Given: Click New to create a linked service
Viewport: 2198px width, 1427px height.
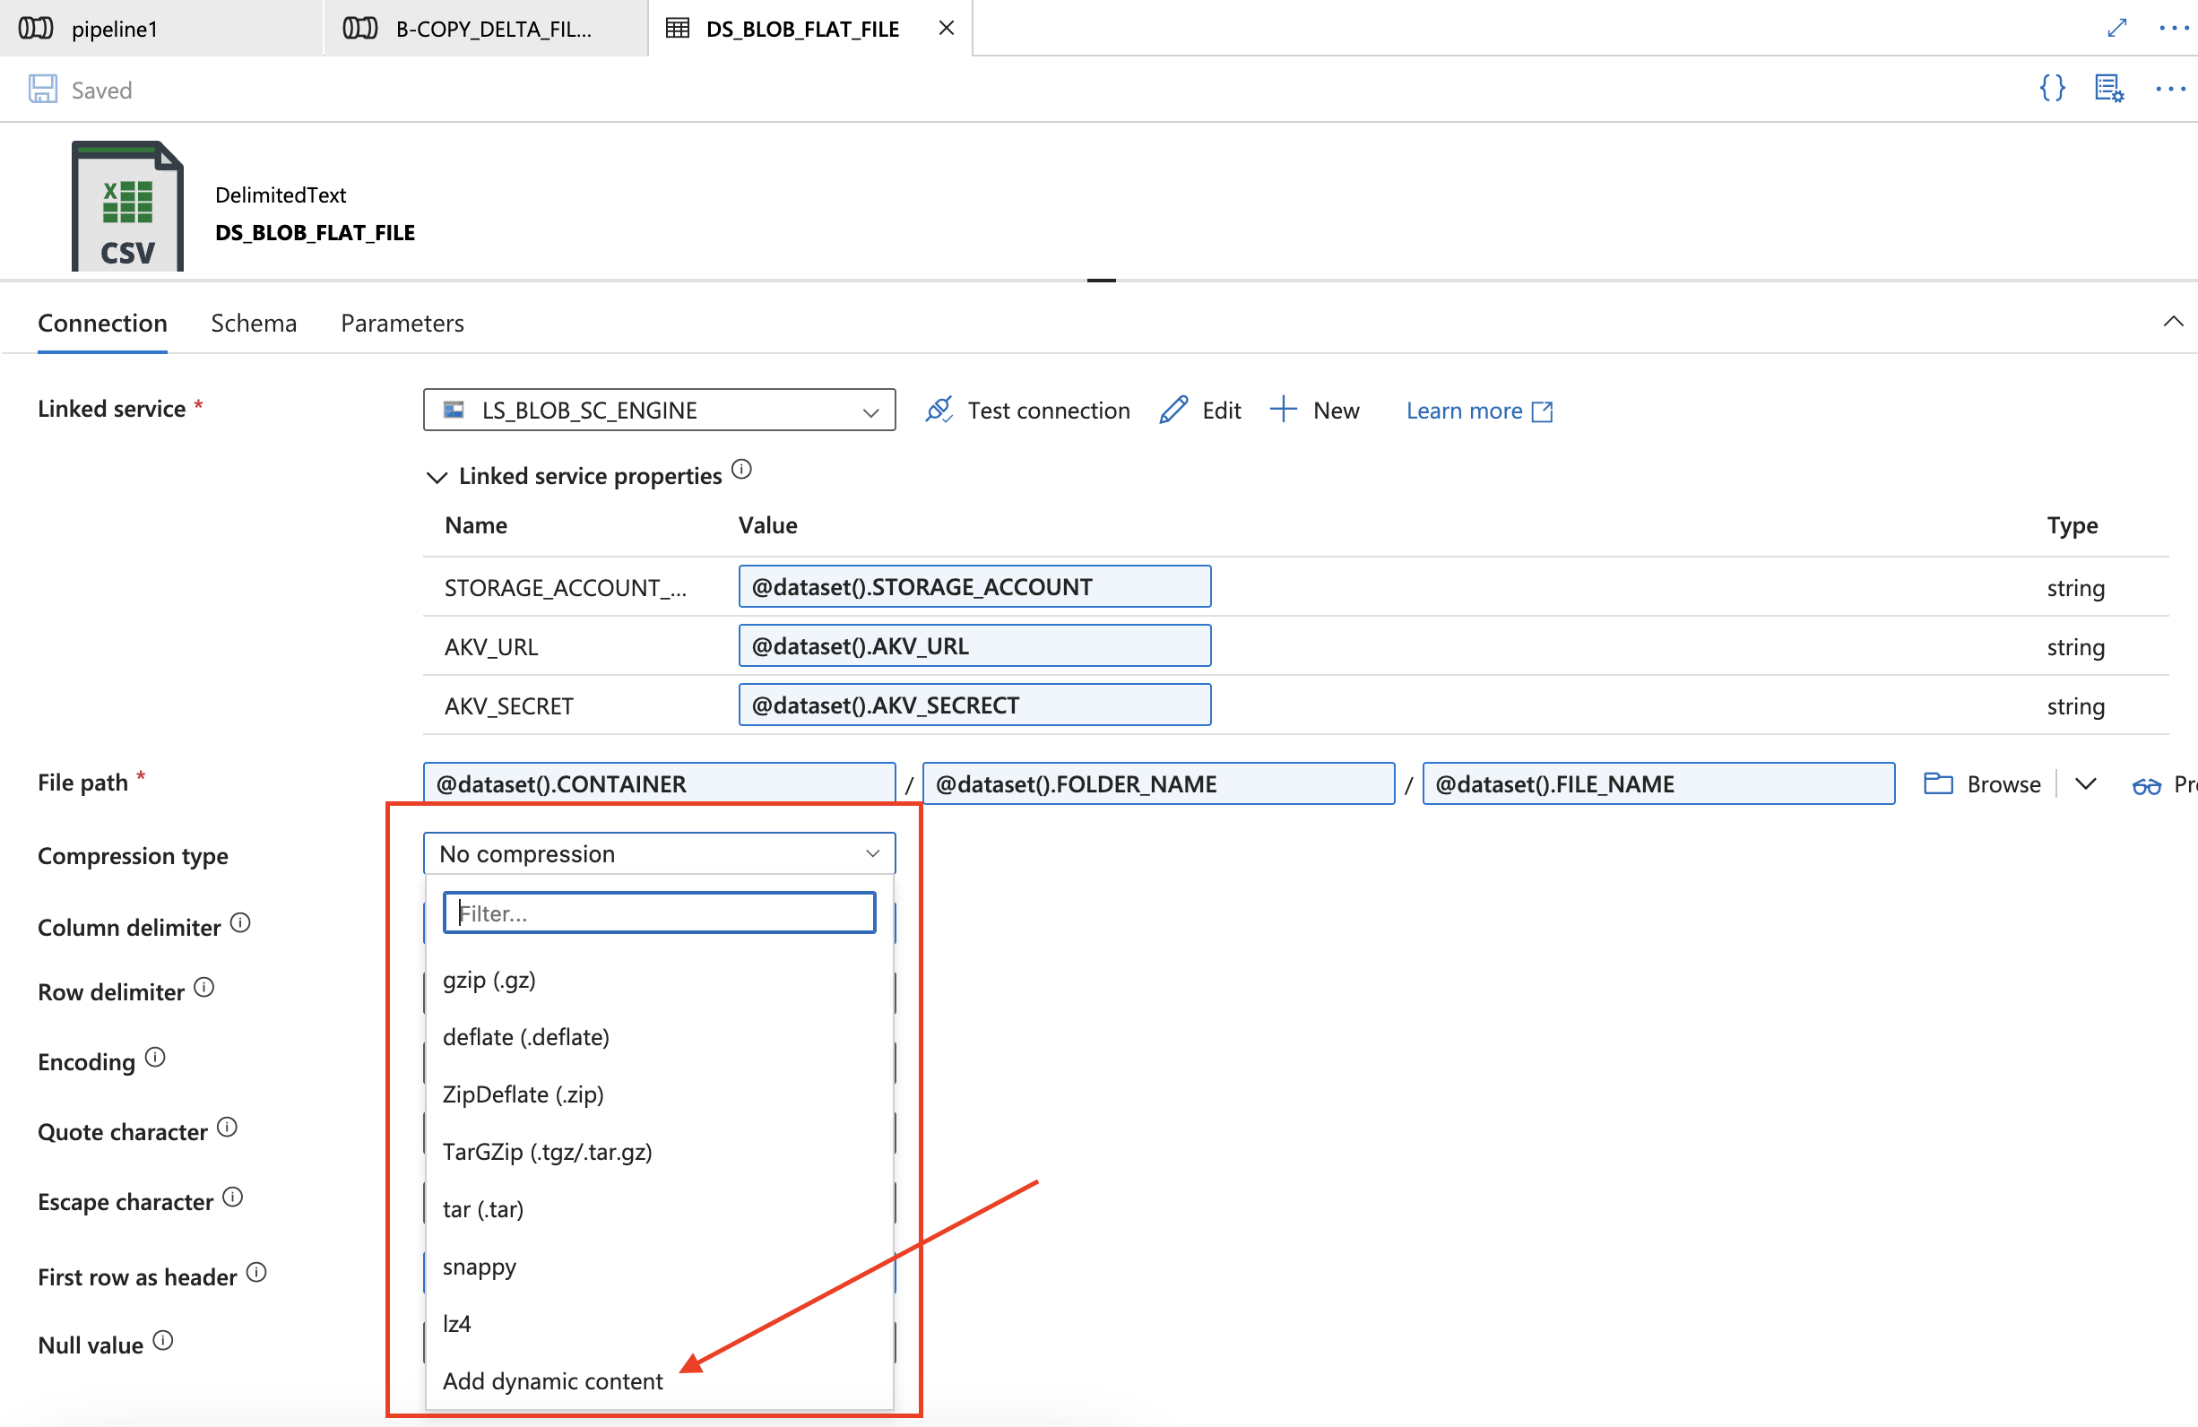Looking at the screenshot, I should pyautogui.click(x=1316, y=411).
